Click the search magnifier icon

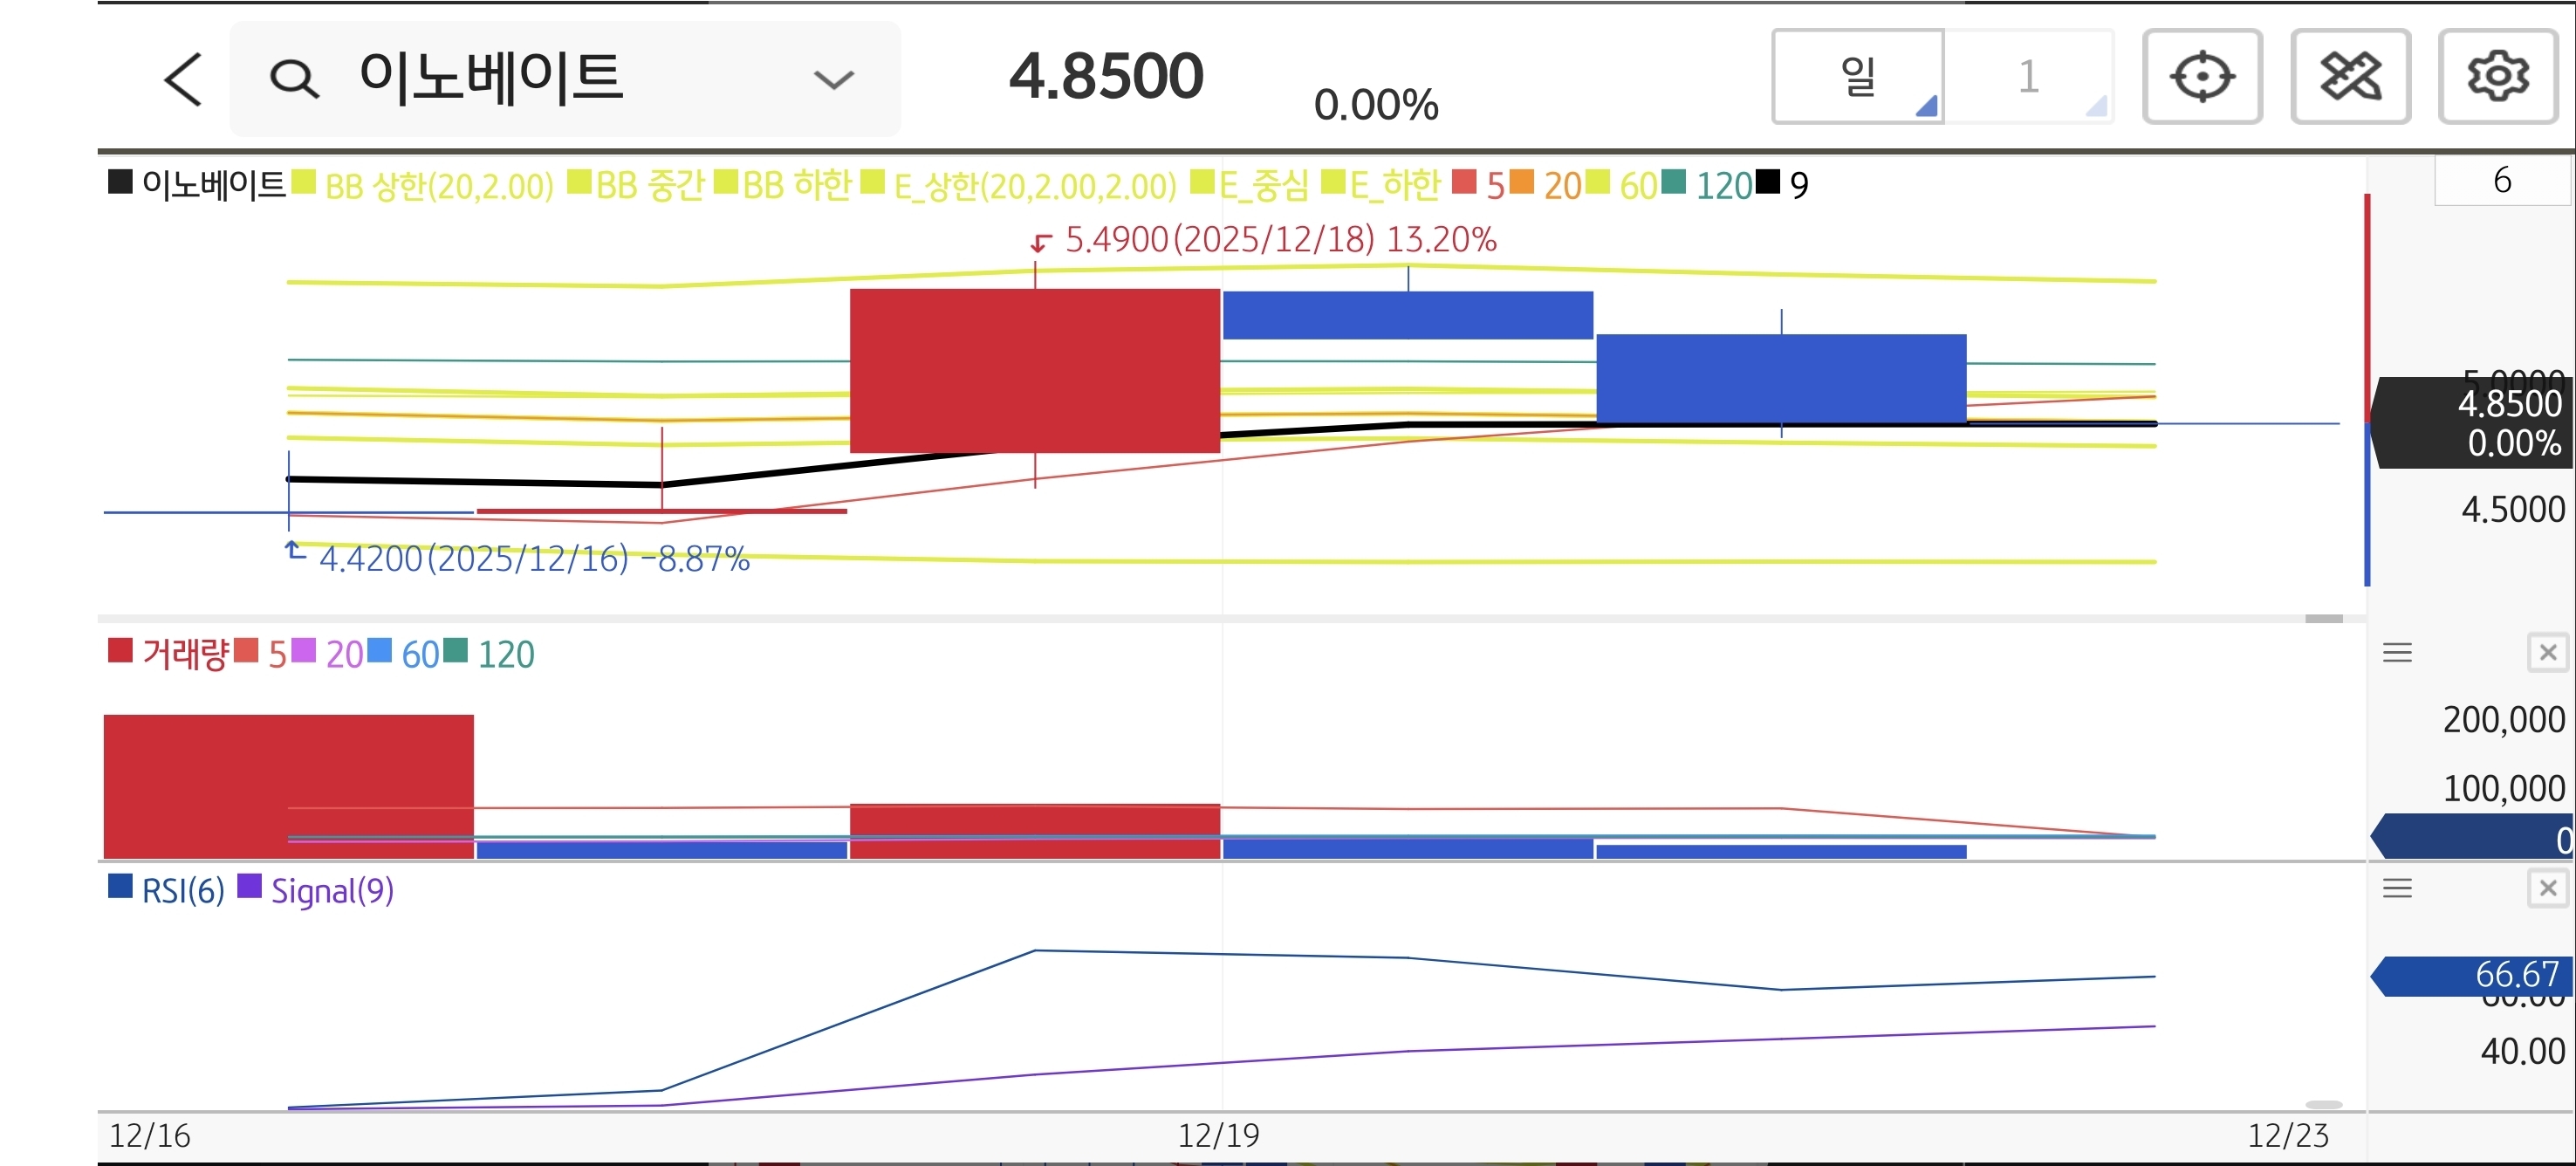294,79
